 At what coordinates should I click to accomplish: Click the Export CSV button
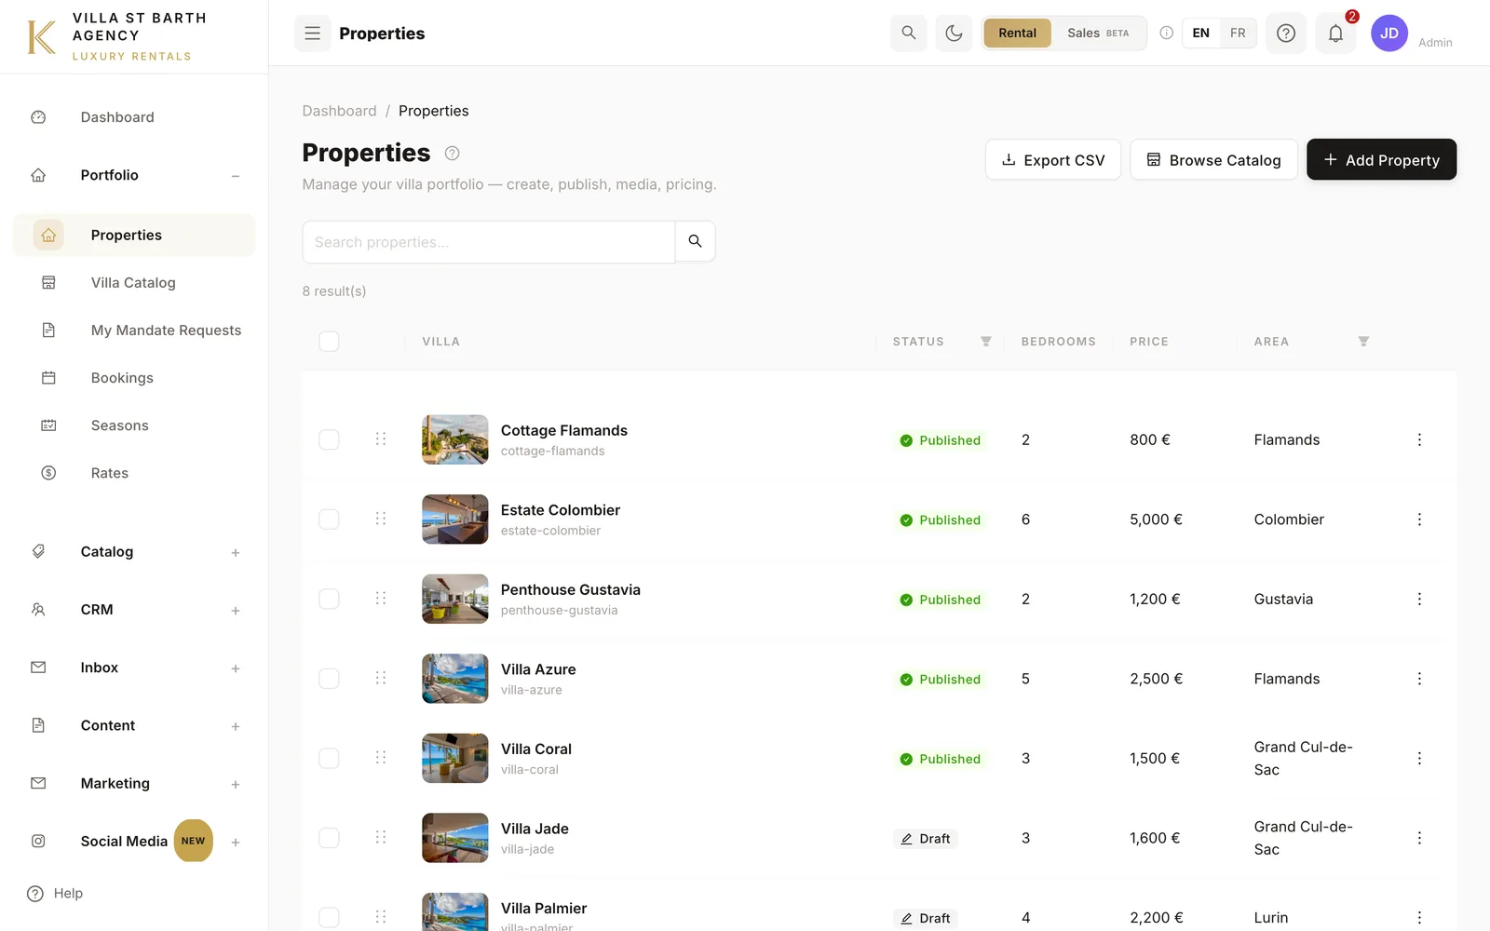tap(1053, 159)
